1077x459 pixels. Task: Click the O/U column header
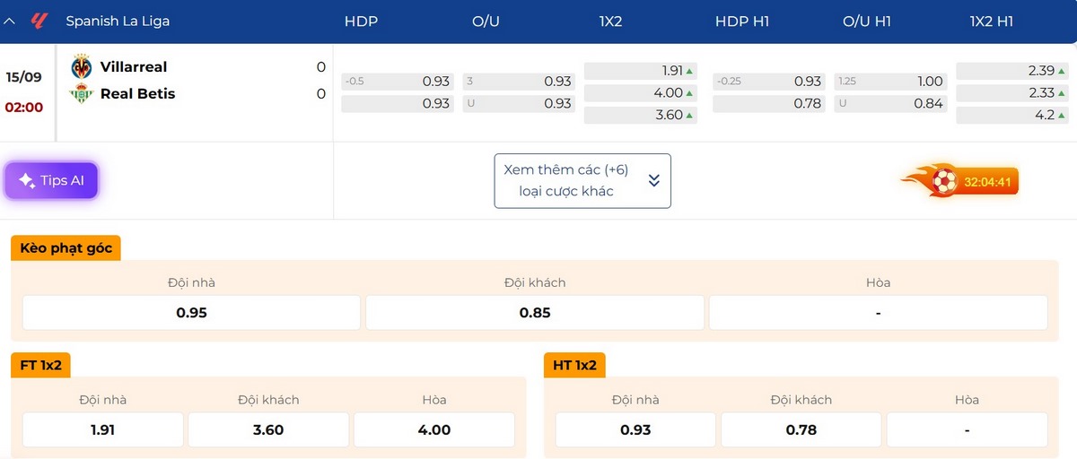(x=486, y=21)
